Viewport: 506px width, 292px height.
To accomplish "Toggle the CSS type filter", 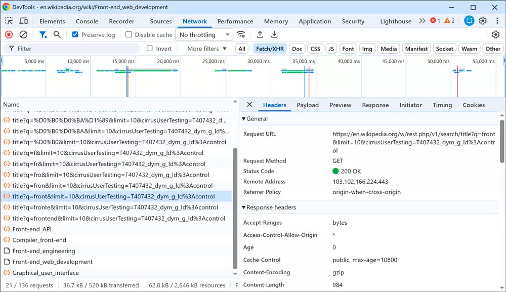I will [315, 49].
